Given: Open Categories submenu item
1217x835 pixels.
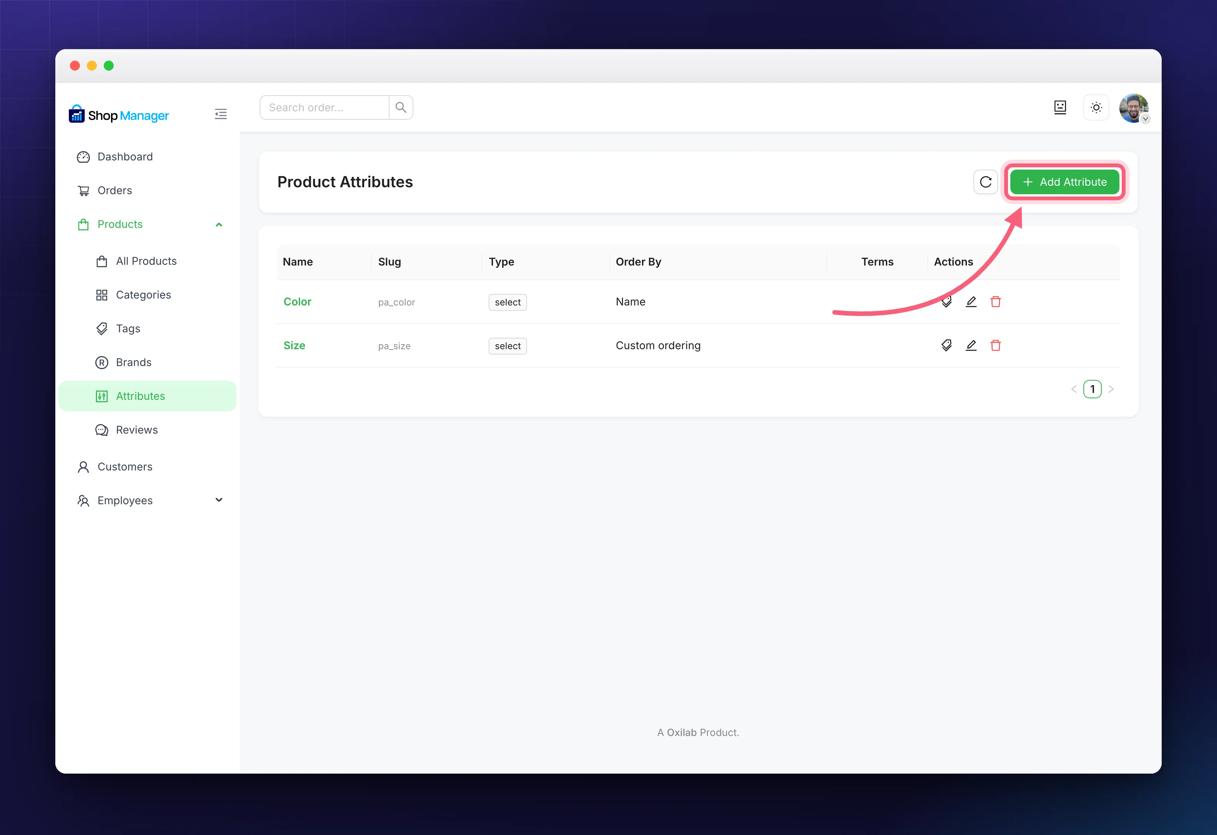Looking at the screenshot, I should click(148, 295).
